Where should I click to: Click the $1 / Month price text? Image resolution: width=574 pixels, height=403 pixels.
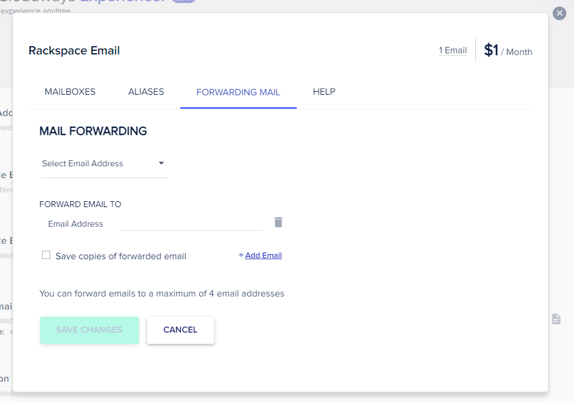pyautogui.click(x=508, y=50)
